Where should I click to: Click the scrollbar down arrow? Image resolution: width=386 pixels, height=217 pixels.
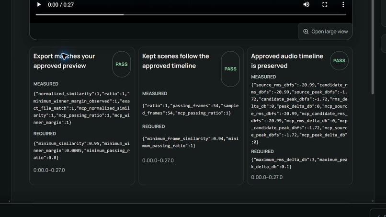373,201
